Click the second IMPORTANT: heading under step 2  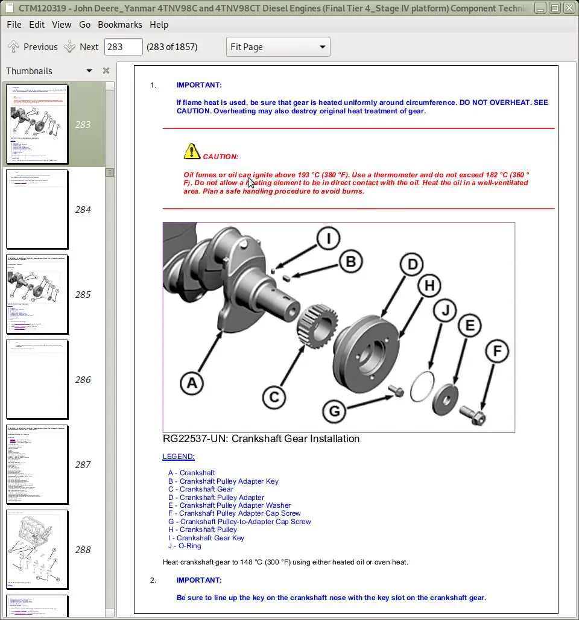(199, 580)
